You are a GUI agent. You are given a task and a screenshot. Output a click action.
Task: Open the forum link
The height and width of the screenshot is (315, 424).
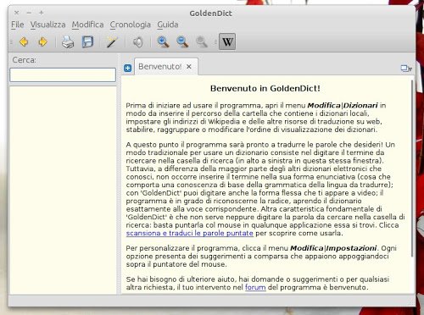255,287
